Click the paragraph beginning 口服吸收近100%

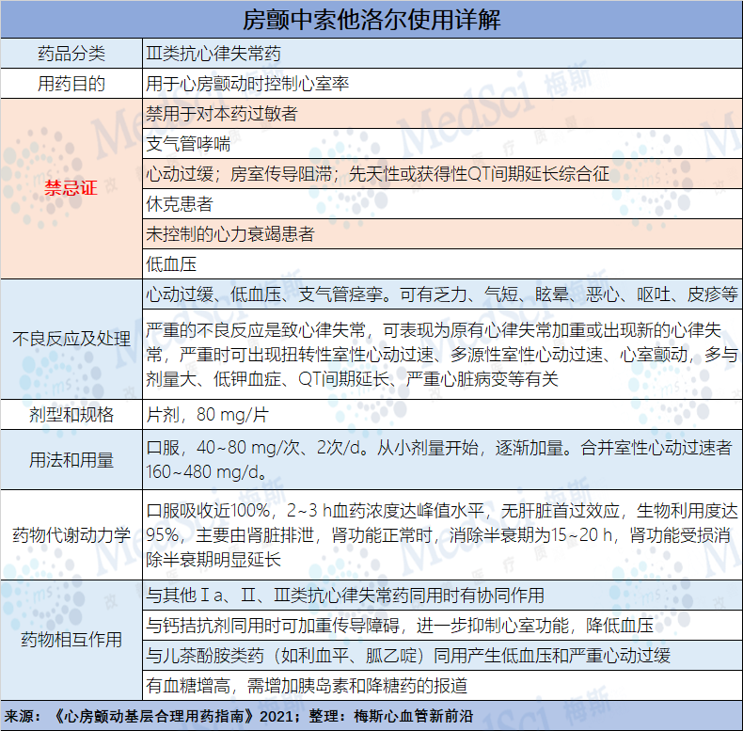pyautogui.click(x=443, y=535)
